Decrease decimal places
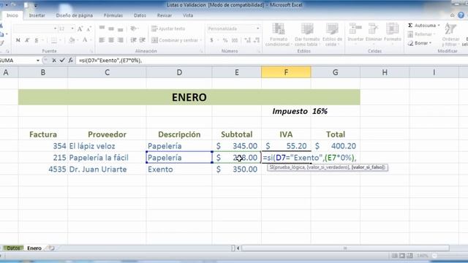 [x=257, y=40]
